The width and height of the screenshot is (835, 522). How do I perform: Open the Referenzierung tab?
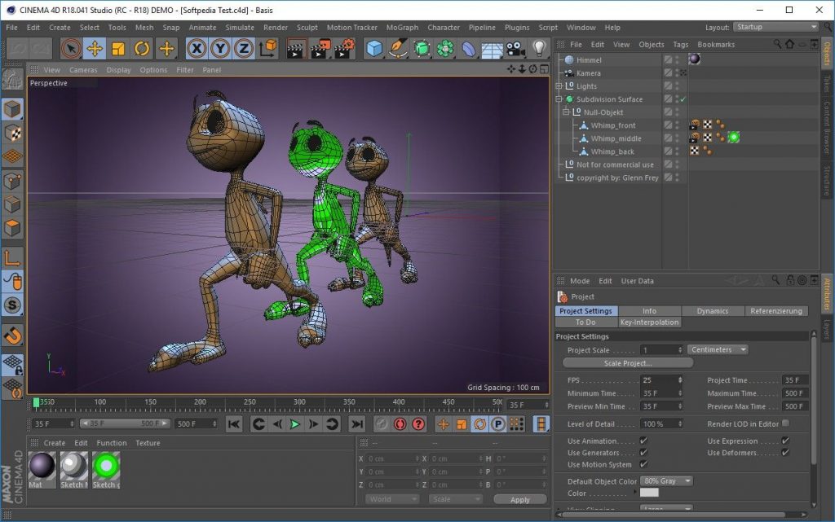coord(776,311)
